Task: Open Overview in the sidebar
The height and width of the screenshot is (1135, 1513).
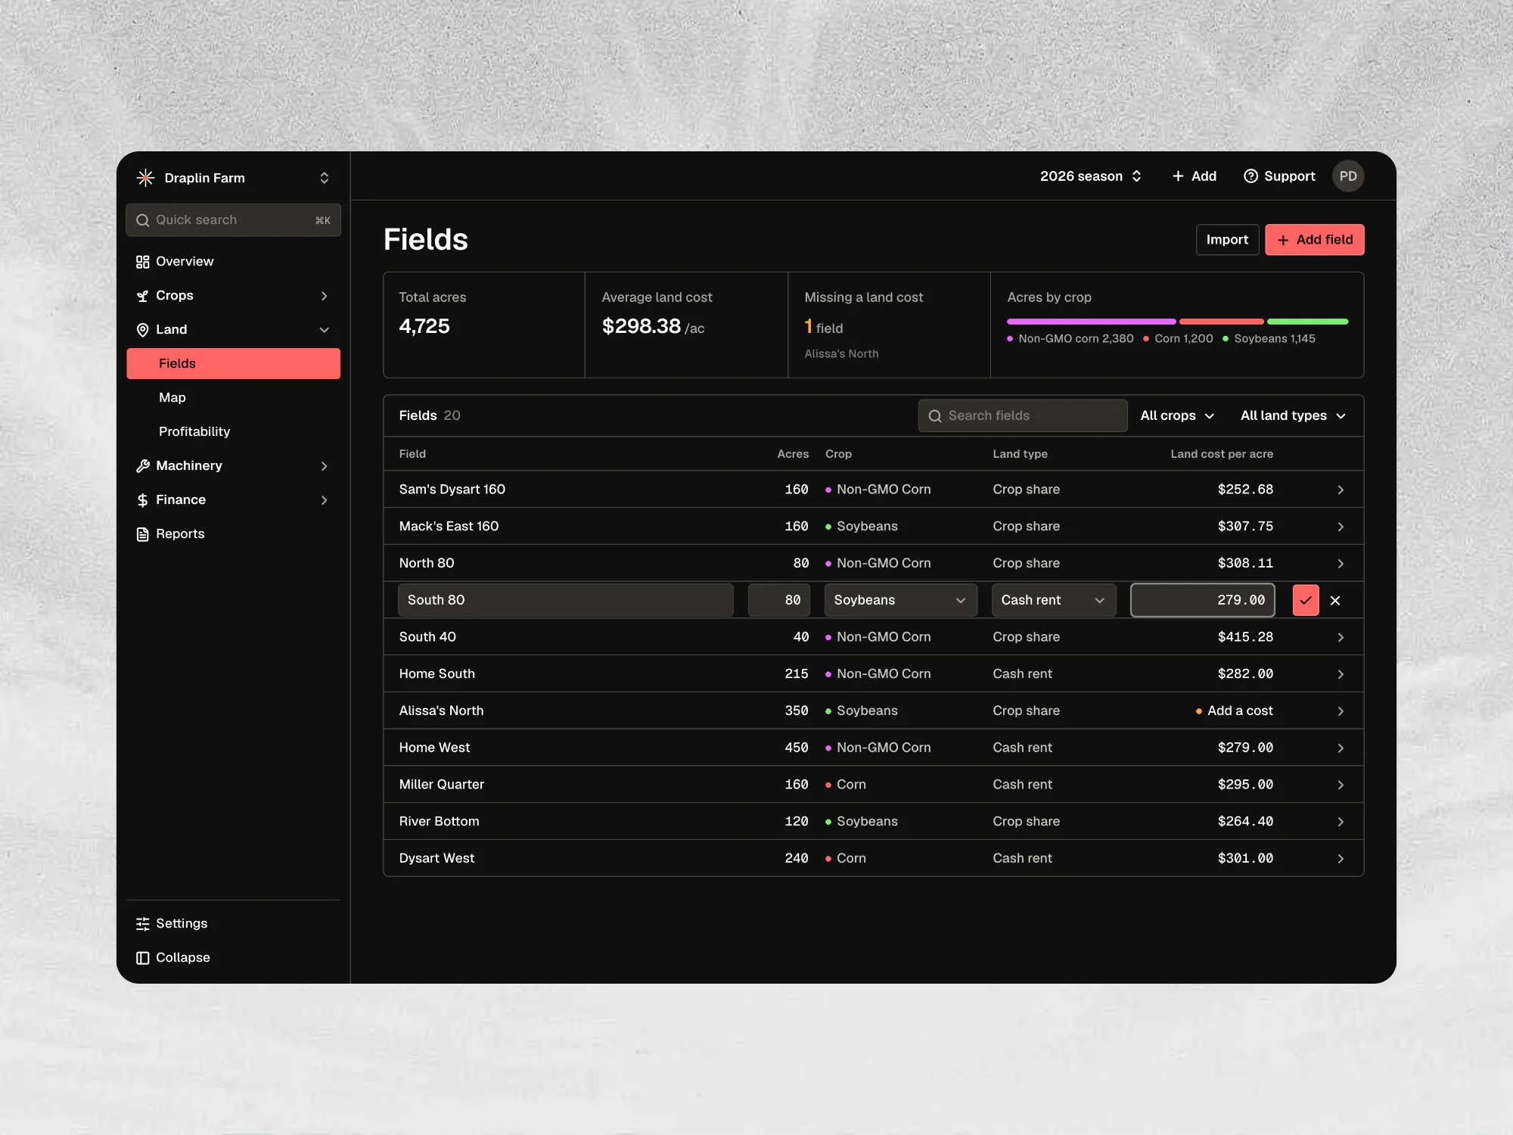Action: coord(233,261)
